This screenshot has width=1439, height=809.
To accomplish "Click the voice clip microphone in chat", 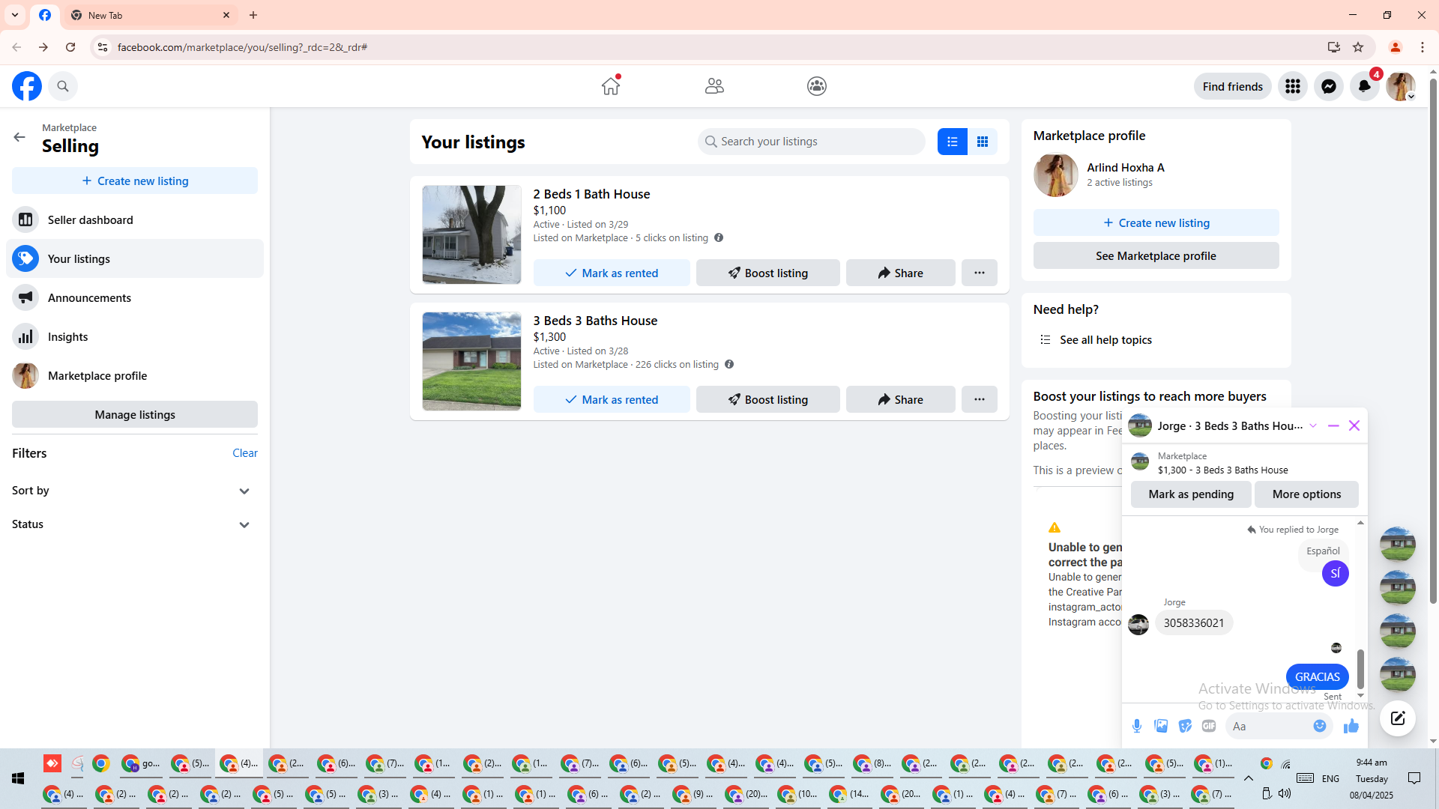I will coord(1137,726).
